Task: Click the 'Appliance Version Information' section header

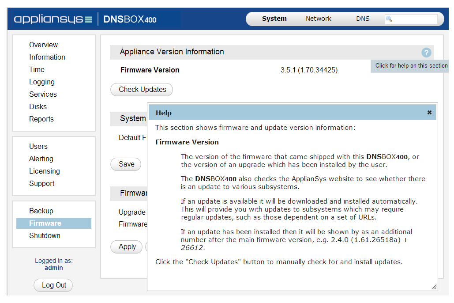Action: click(272, 52)
